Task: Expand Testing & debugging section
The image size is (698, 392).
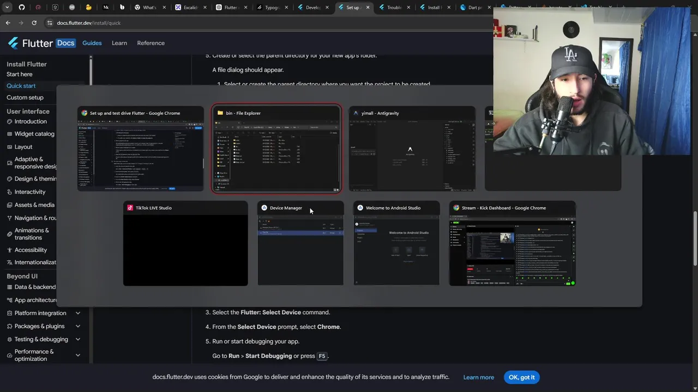Action: click(x=77, y=339)
